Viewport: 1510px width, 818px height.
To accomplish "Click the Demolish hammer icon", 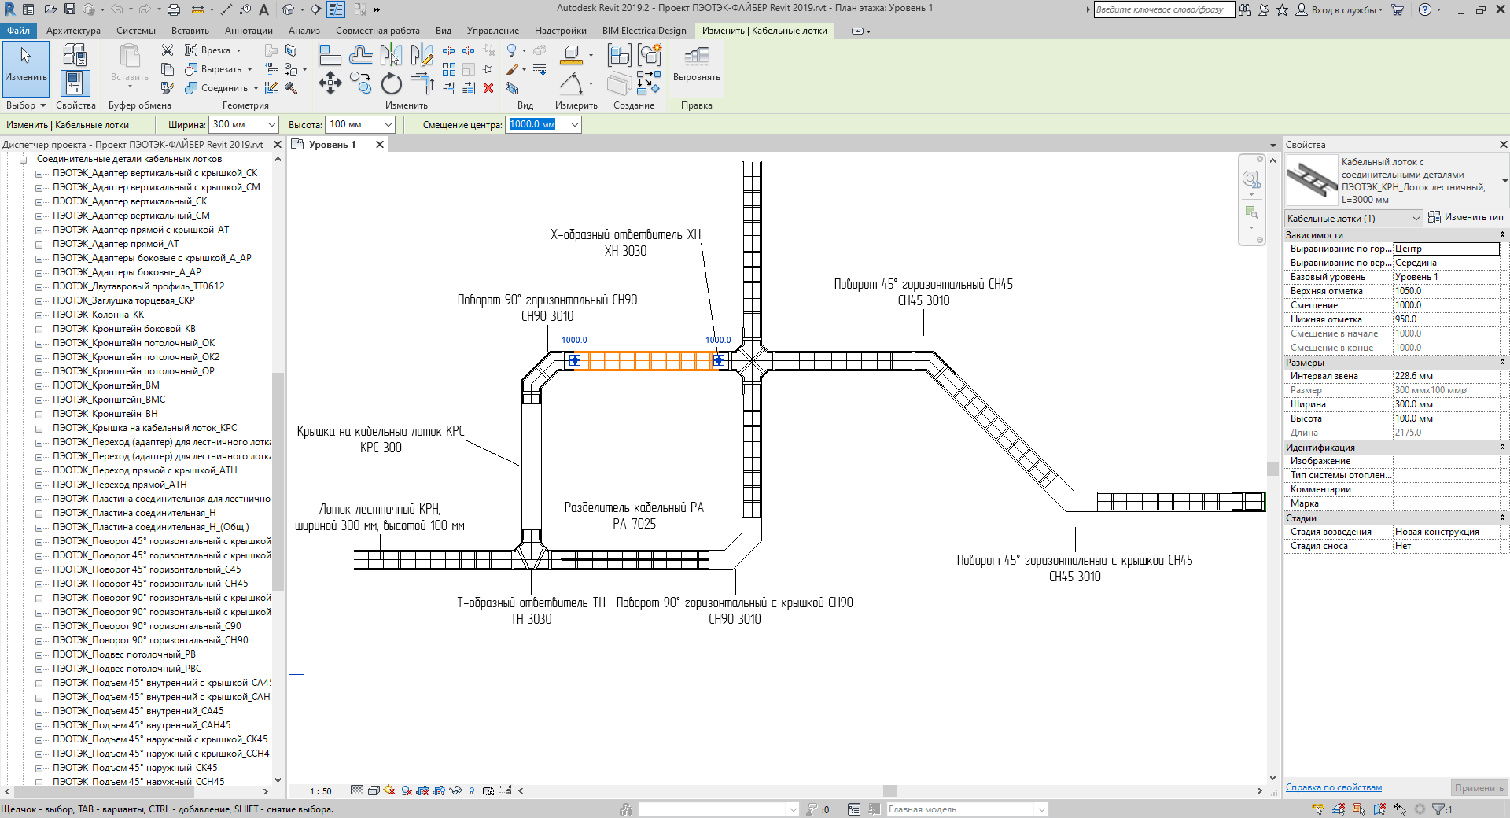I will pyautogui.click(x=291, y=88).
